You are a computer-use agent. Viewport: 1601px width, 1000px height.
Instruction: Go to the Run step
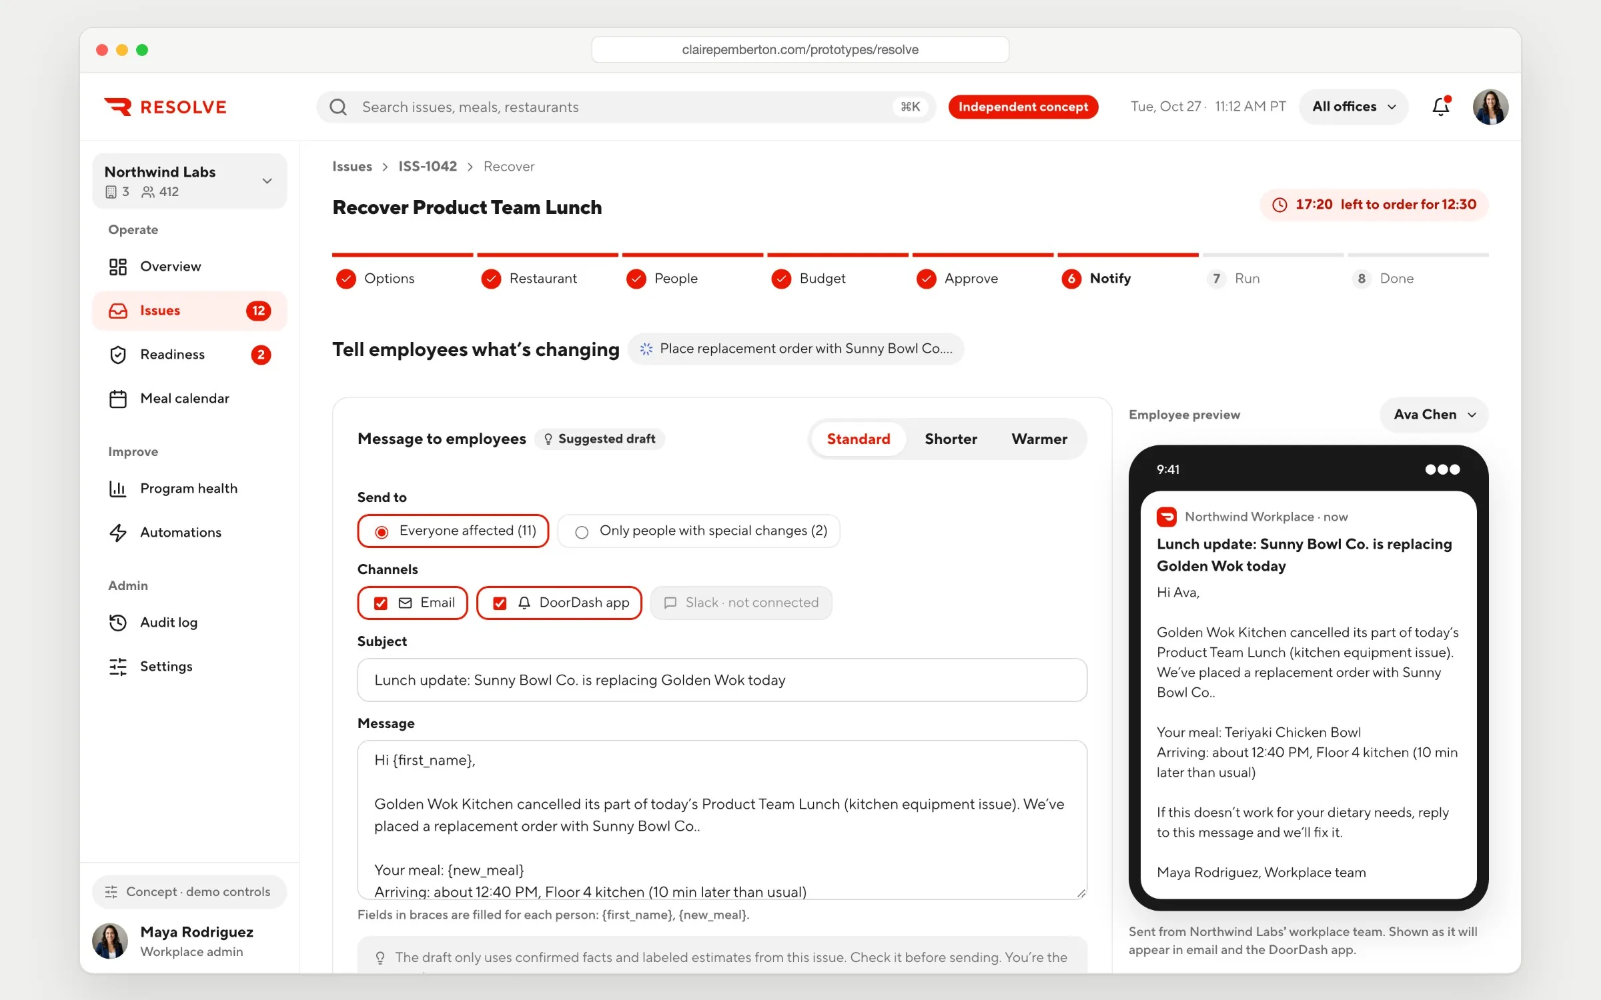pos(1233,279)
